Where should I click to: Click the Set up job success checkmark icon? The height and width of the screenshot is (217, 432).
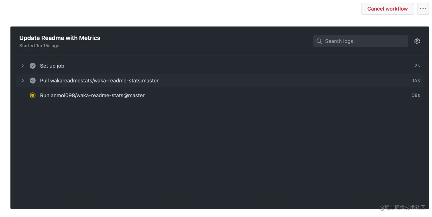click(33, 66)
